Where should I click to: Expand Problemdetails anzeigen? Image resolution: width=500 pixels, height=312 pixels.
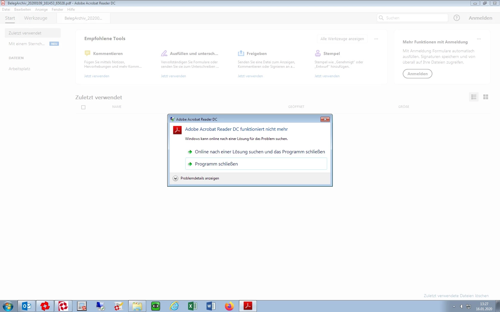196,178
